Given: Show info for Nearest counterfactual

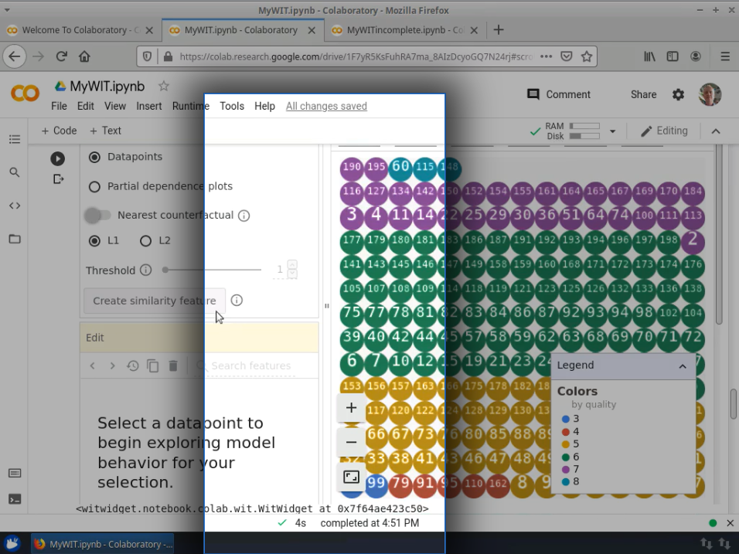Looking at the screenshot, I should coord(243,216).
